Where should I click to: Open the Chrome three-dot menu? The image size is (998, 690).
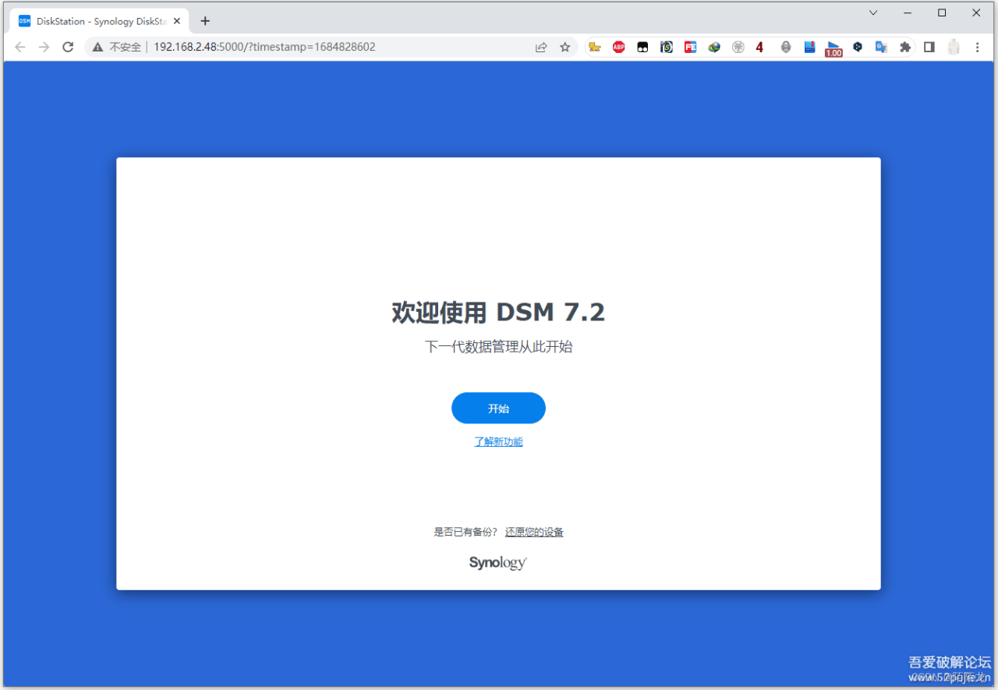point(978,47)
